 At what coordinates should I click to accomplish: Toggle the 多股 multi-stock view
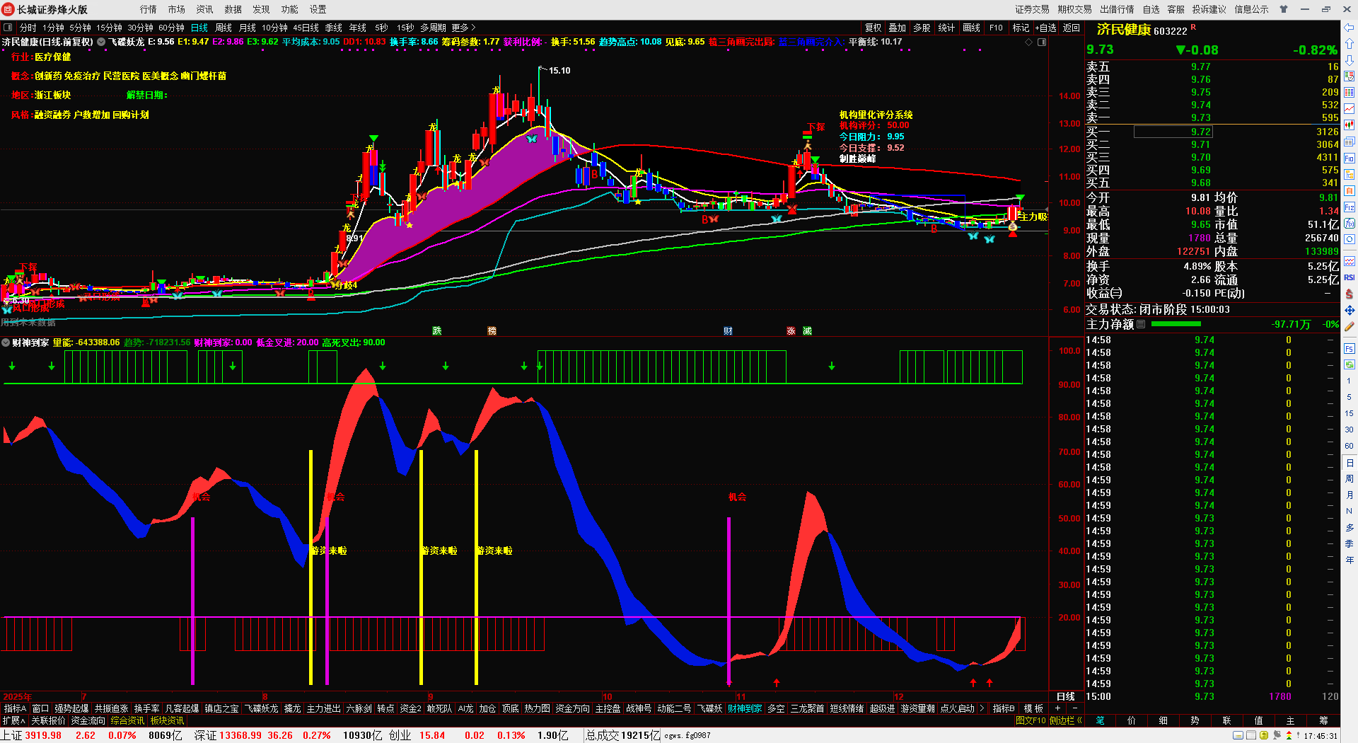922,28
